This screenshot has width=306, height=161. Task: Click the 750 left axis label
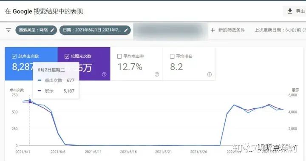click(14, 95)
